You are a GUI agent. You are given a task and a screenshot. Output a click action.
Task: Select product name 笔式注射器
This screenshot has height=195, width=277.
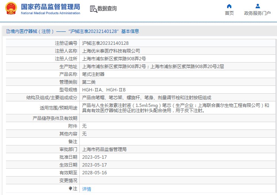point(93,74)
